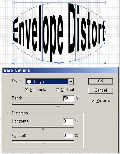Screen dimensions: 120x154
Task: Click the OK button
Action: coord(101,81)
